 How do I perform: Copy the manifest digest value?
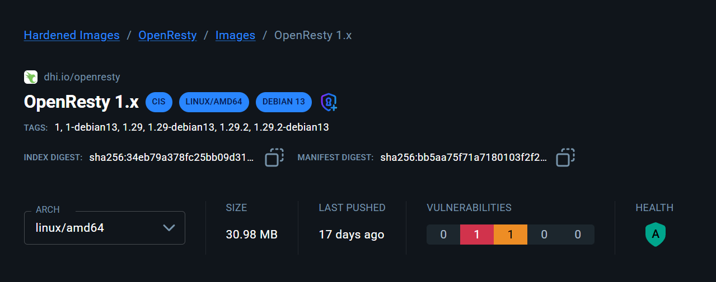[565, 157]
